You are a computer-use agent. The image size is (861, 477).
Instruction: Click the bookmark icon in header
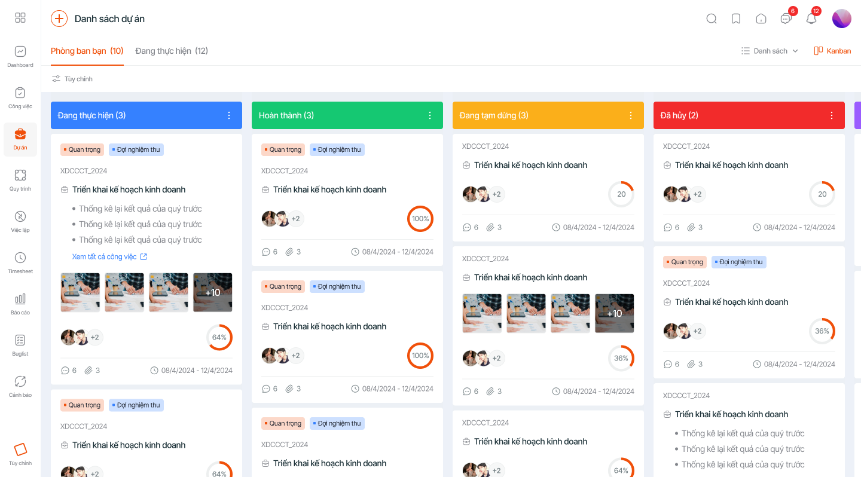click(x=736, y=19)
